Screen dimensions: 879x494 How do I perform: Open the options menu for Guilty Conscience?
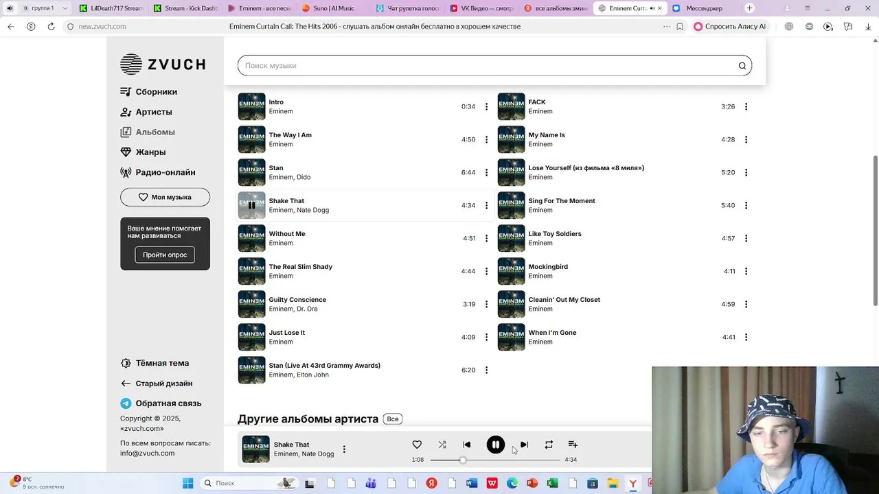click(x=486, y=304)
